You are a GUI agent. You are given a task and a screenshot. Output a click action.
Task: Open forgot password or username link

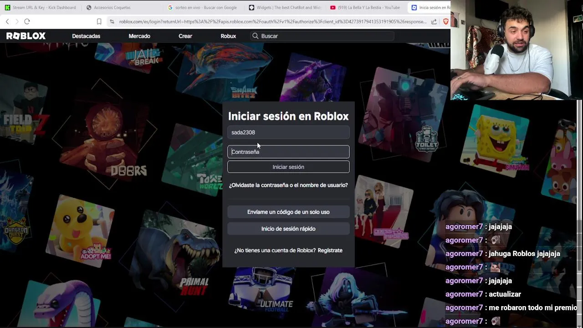[x=288, y=185]
